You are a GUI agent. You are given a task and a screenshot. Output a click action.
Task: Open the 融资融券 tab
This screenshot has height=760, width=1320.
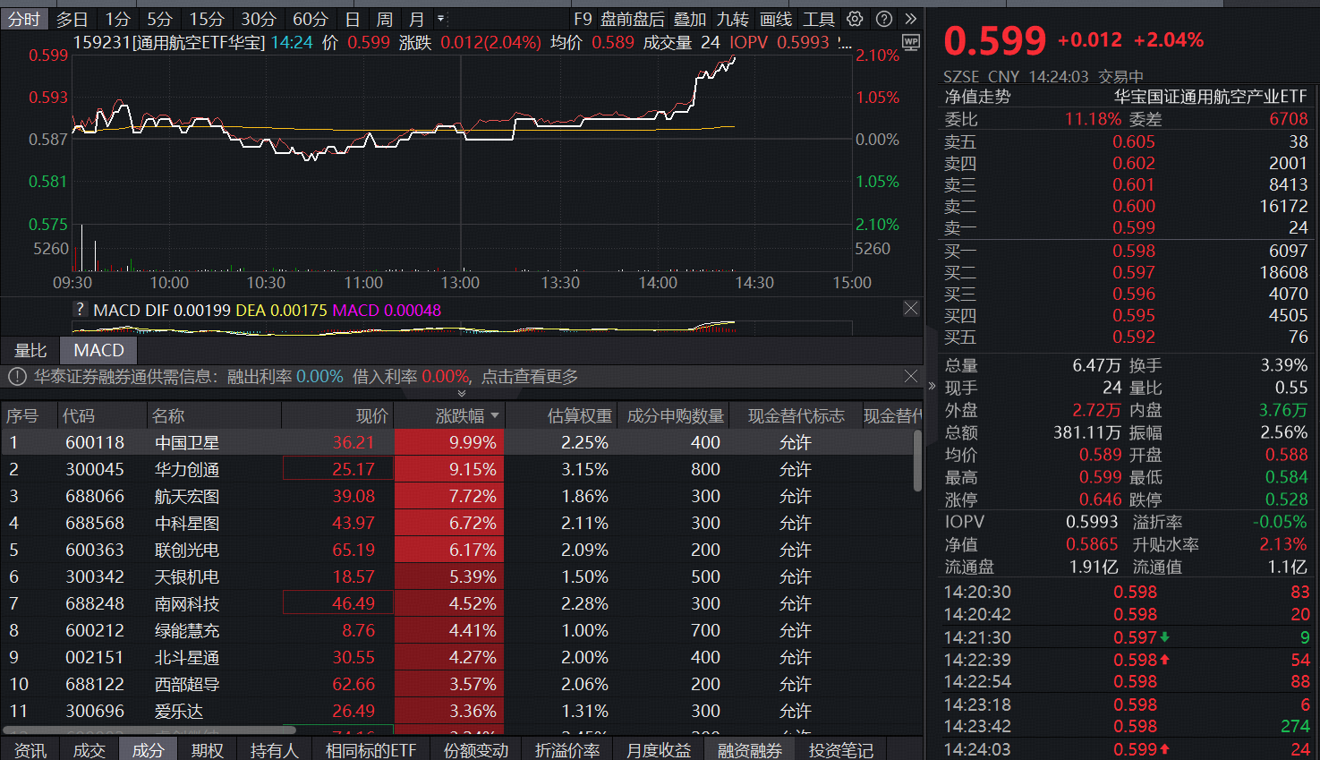pos(750,751)
